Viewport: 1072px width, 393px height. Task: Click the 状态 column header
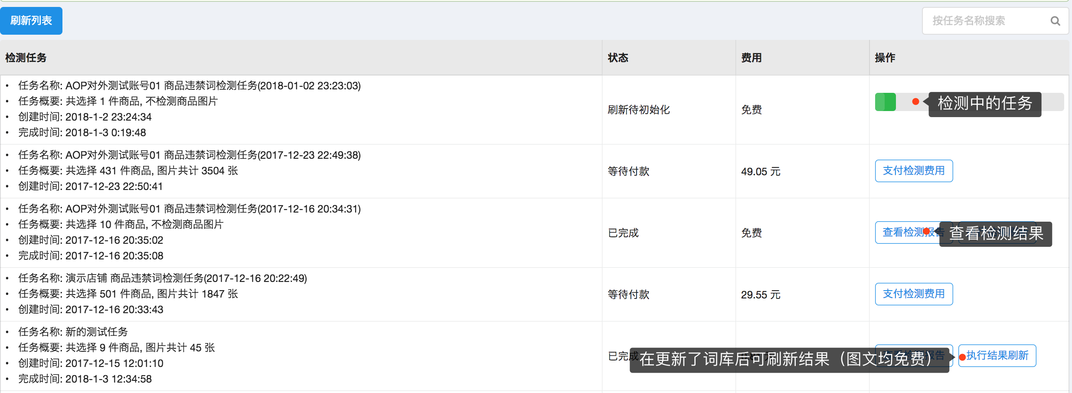click(618, 58)
